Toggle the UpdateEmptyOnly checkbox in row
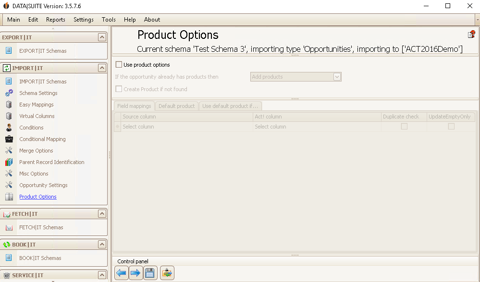The width and height of the screenshot is (480, 282). pos(451,126)
